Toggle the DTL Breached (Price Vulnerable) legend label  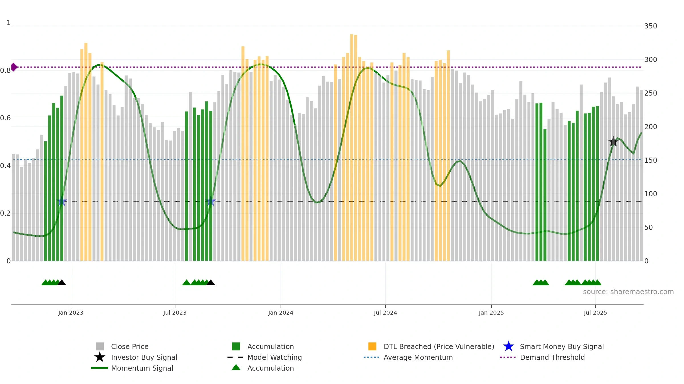[x=439, y=346]
